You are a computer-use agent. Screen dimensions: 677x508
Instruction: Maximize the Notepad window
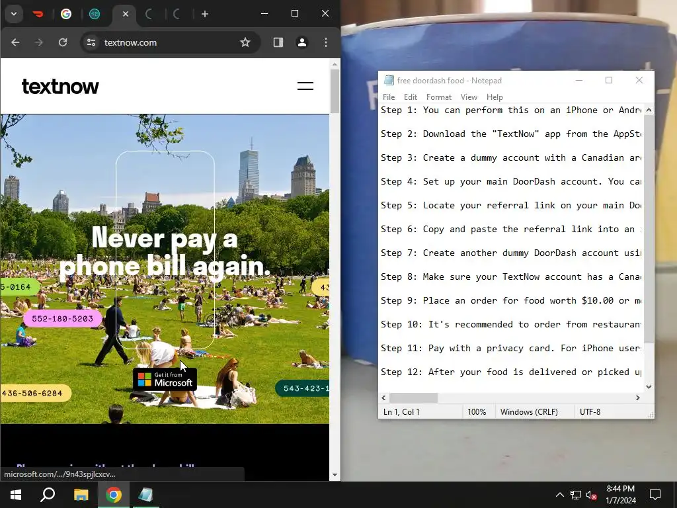[x=609, y=80]
